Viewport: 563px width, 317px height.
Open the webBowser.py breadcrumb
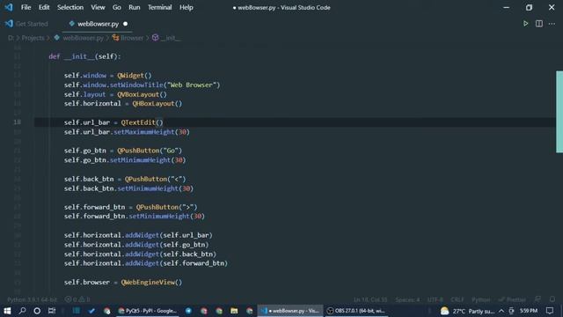click(83, 38)
